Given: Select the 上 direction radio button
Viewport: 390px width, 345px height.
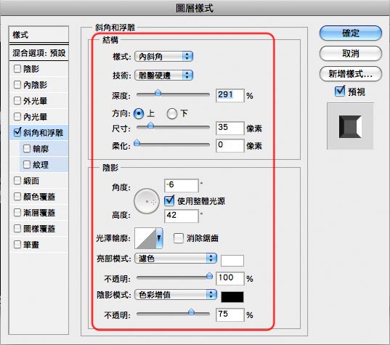Looking at the screenshot, I should 139,114.
